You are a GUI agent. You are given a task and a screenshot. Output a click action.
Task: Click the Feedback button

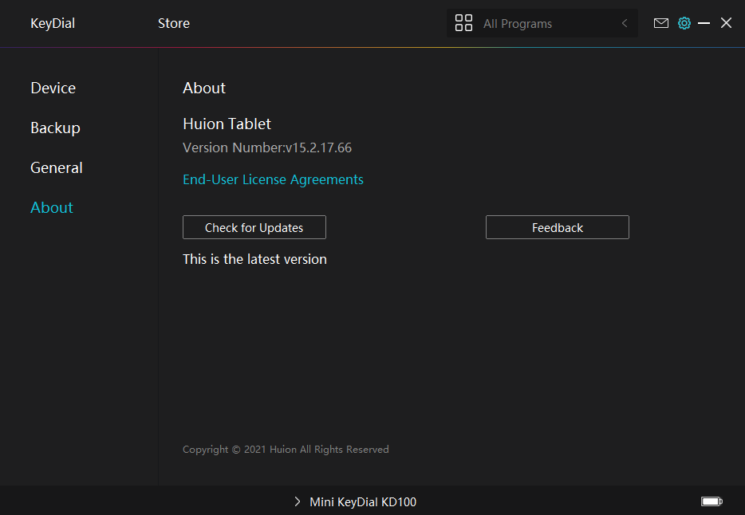(558, 227)
